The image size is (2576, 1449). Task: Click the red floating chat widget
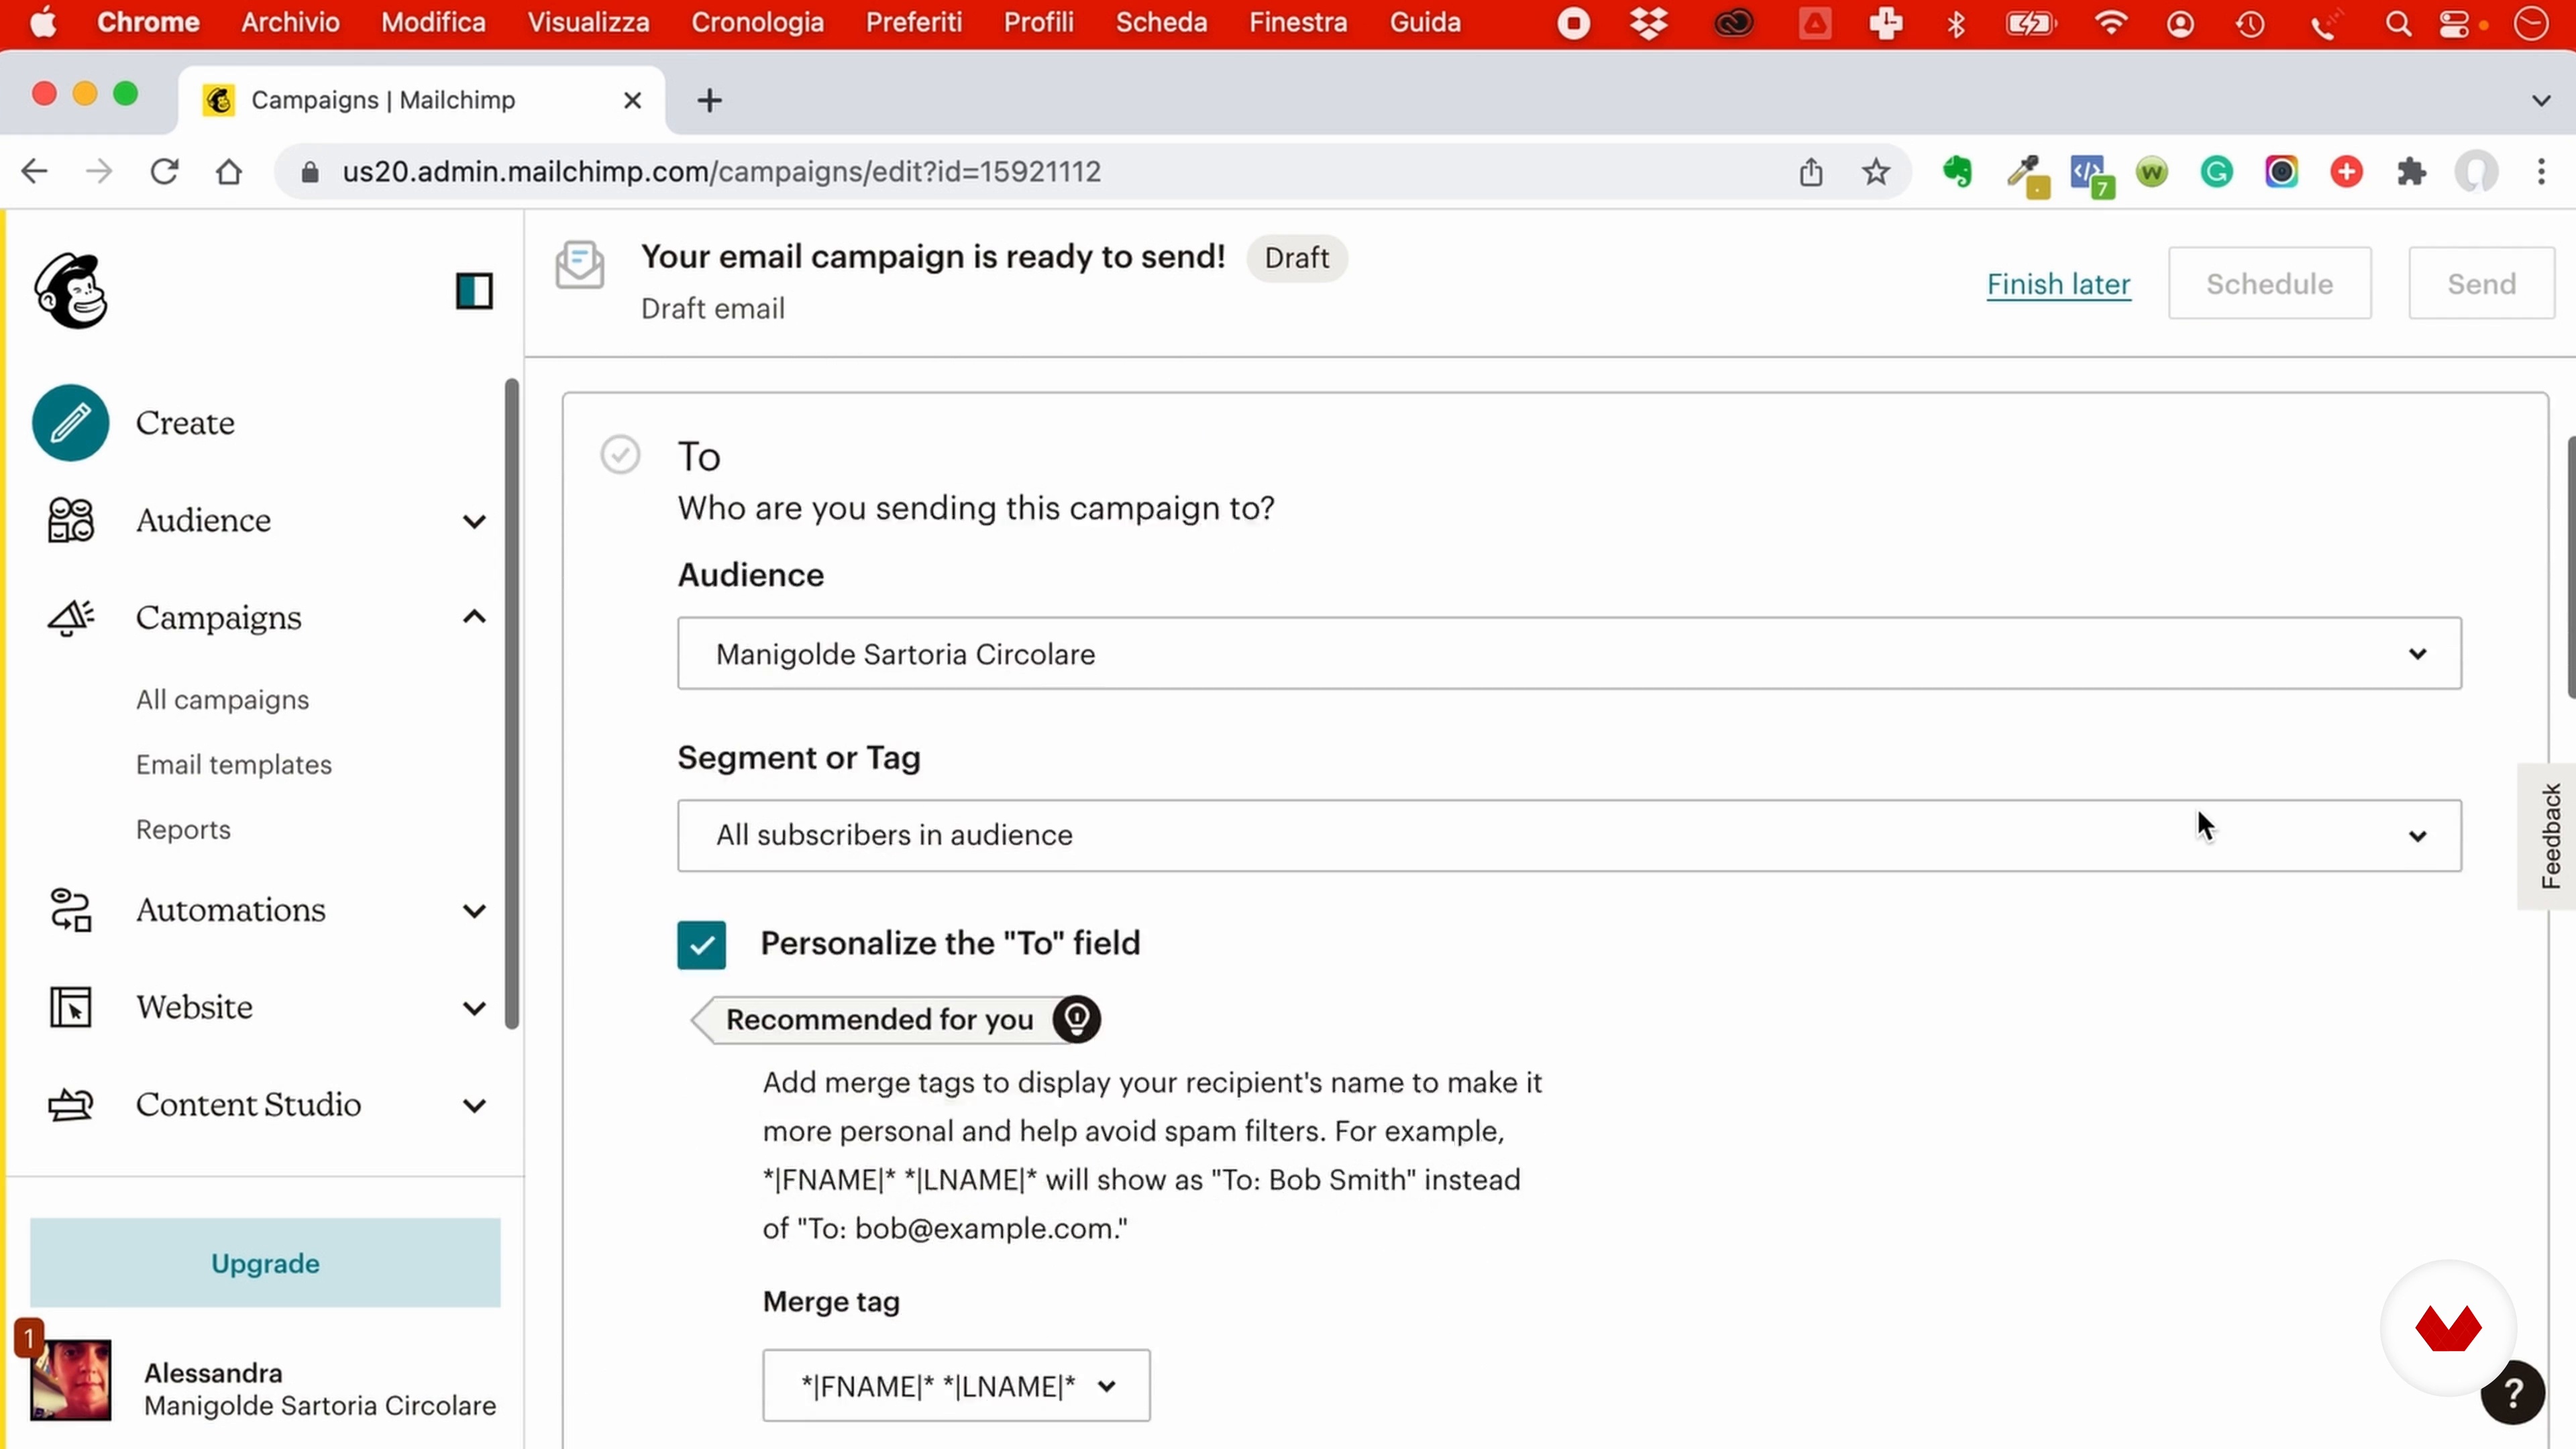[x=2448, y=1328]
